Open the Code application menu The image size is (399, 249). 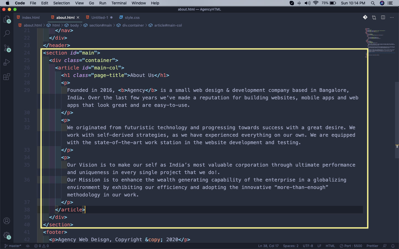tap(20, 3)
